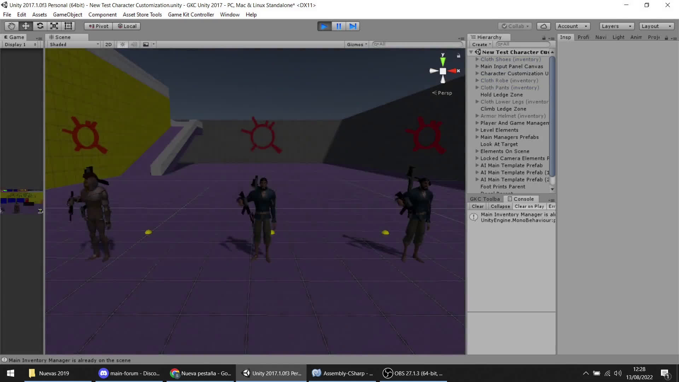The width and height of the screenshot is (679, 382).
Task: Toggle Pivot handle position button
Action: pyautogui.click(x=98, y=26)
